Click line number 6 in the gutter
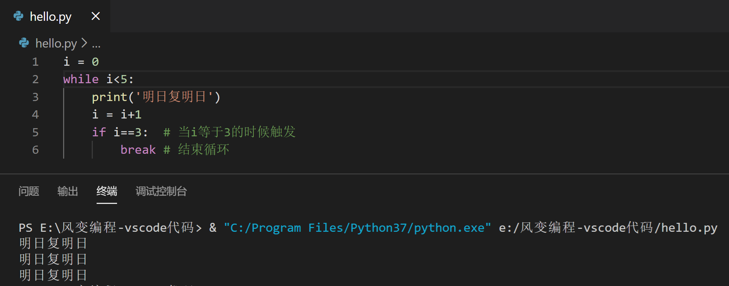This screenshot has height=286, width=729. pyautogui.click(x=35, y=150)
